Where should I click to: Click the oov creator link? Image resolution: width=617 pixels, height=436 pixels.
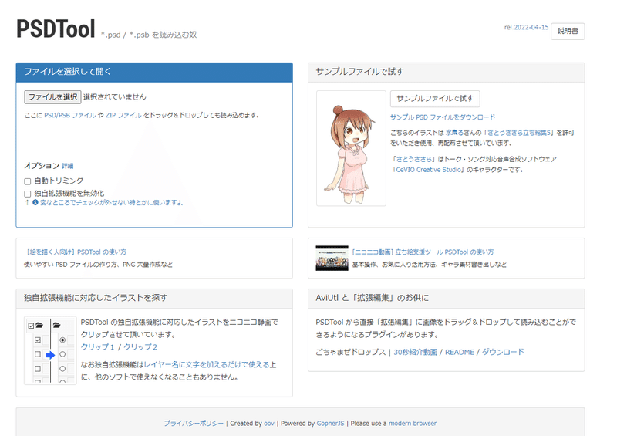(268, 424)
